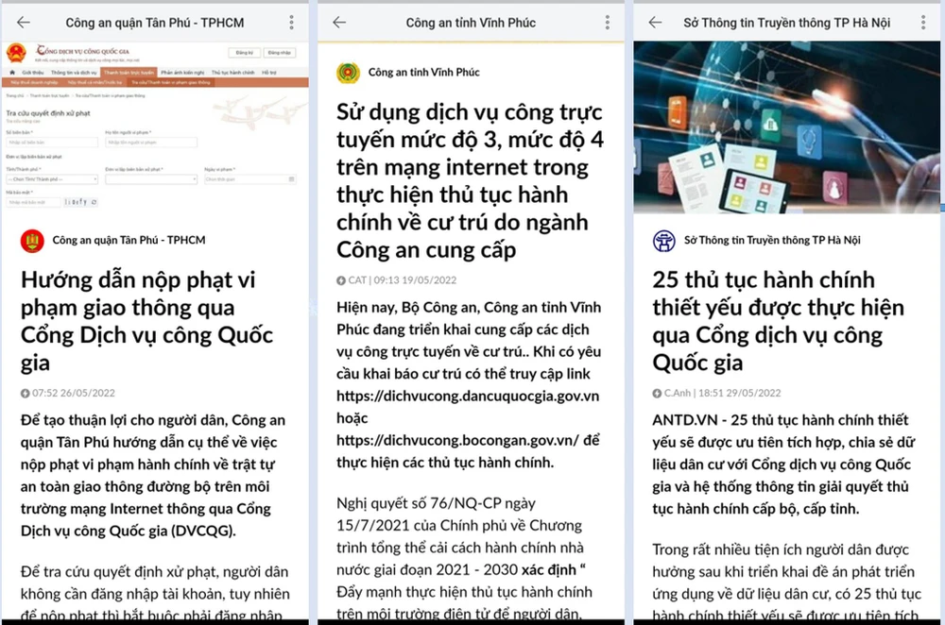Click the Công an quận Tân Phú badge icon
This screenshot has height=625, width=945.
pyautogui.click(x=31, y=241)
